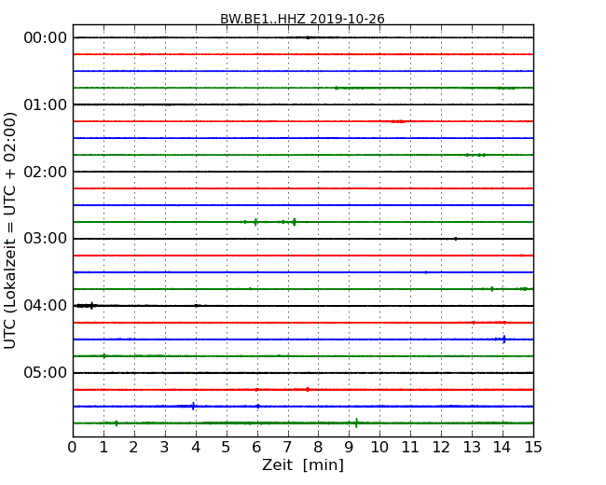Click the plot title BW.BE1..HHZ 2019-10-26
Screen dimensions: 606x485
pos(302,19)
